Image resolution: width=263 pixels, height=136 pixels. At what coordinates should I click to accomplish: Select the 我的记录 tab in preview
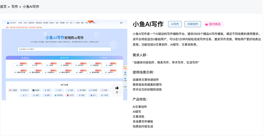[103, 58]
